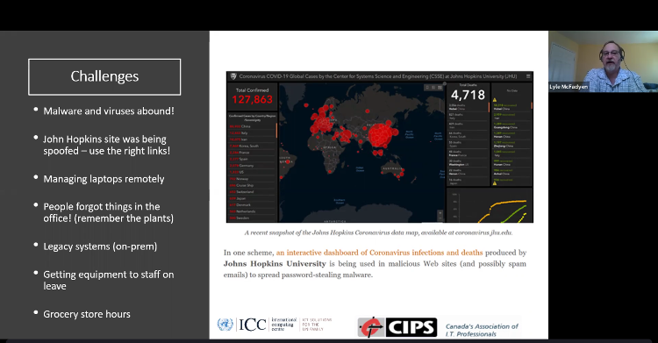The image size is (658, 343).
Task: Click the map zoom-in plus button
Action: click(440, 213)
